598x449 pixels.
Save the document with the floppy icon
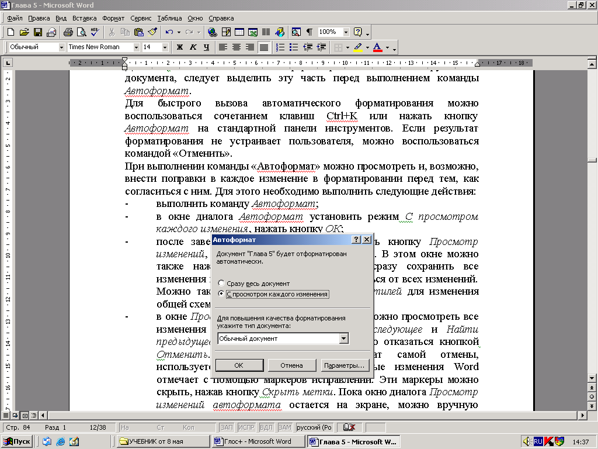(x=38, y=32)
